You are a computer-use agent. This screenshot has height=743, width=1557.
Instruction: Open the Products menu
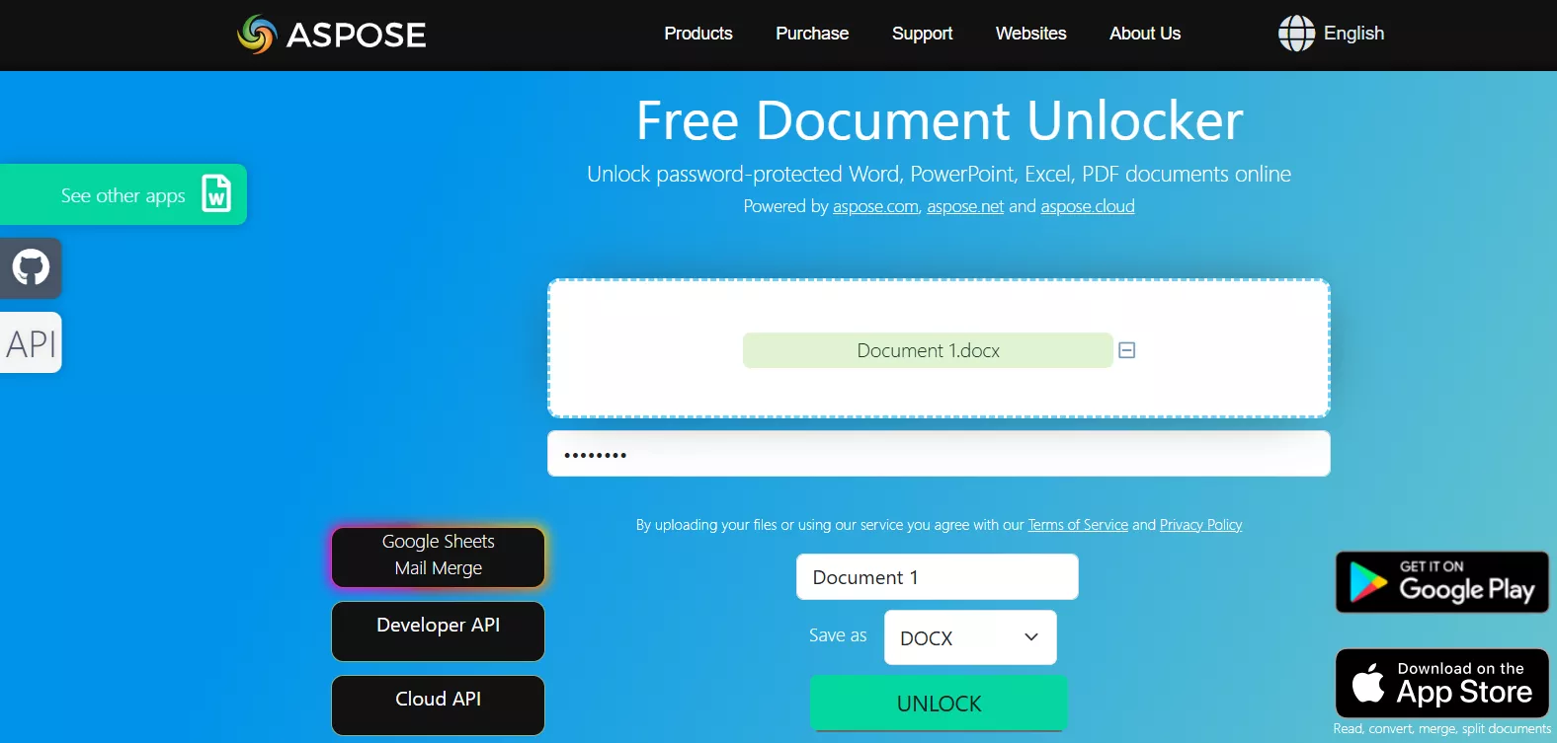coord(697,34)
